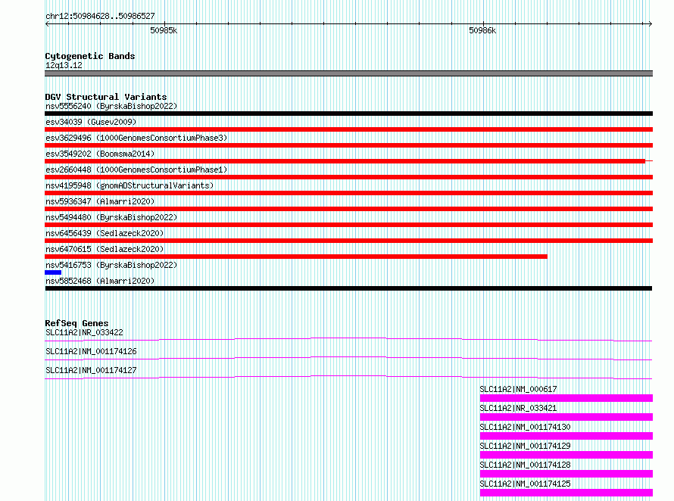Click the magenta exon bar under SLC11A2|NM_000617
This screenshot has width=674, height=501.
tap(566, 398)
